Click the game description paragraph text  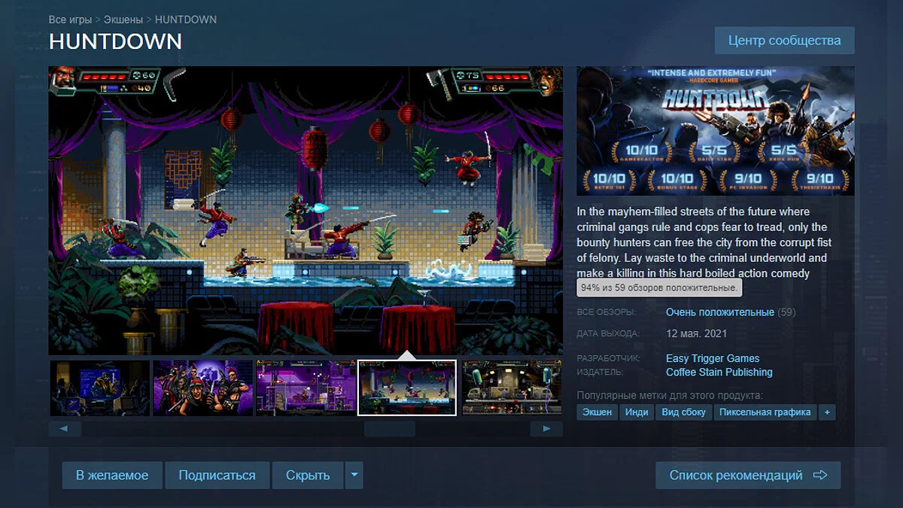pos(704,242)
